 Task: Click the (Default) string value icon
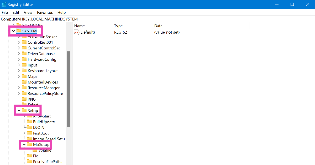pos(76,32)
